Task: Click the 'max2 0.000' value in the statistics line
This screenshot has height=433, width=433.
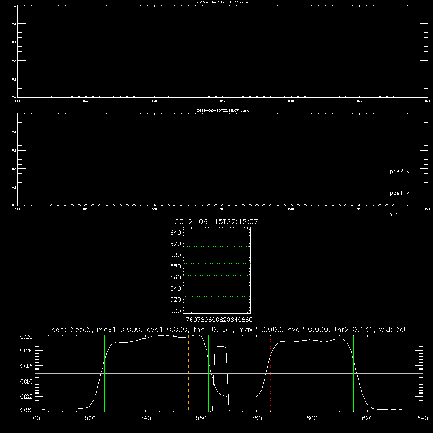Action: pyautogui.click(x=261, y=330)
